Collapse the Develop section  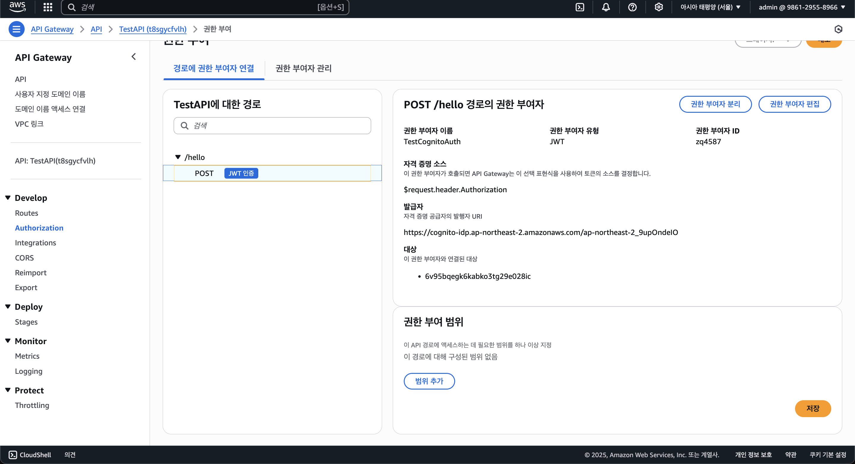[x=8, y=198]
